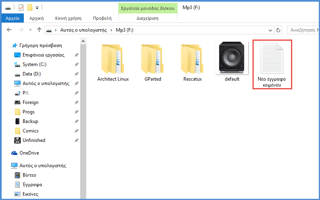
Task: Open Εικόνες under this PC
Action: point(31,194)
